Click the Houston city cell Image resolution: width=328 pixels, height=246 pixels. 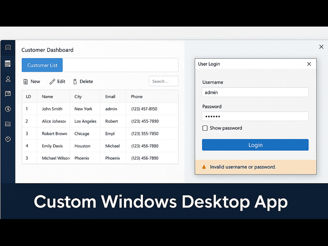click(82, 146)
